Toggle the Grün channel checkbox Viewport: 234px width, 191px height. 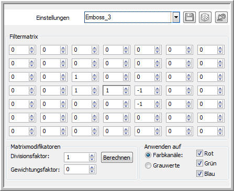tap(199, 163)
